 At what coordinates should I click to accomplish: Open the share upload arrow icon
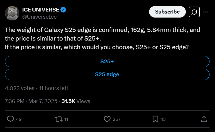[204, 119]
